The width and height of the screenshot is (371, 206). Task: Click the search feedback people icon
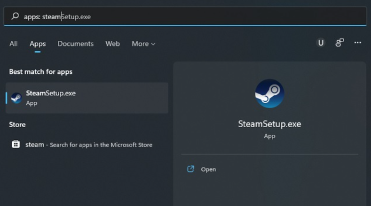click(x=339, y=43)
